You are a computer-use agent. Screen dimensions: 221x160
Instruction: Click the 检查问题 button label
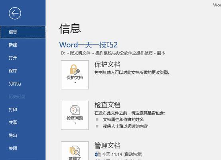(x=75, y=118)
